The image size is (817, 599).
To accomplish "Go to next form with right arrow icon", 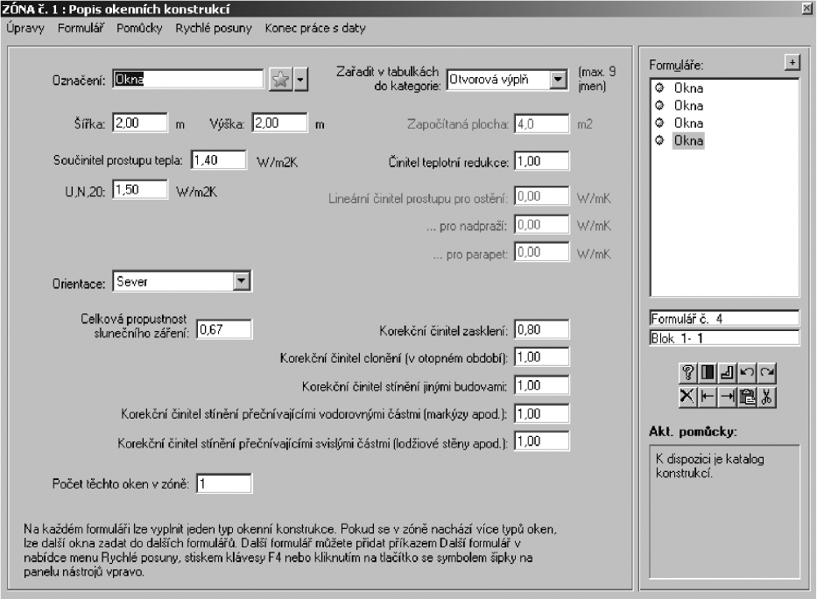I will point(728,397).
